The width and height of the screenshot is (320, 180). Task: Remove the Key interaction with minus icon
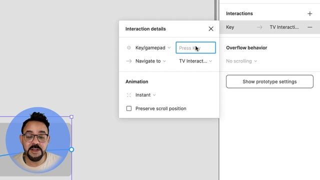point(310,27)
